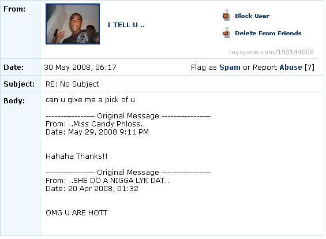Screen dimensions: 326x239
Task: Click the 'OMG U ARE HOTT' message text
Action: point(76,213)
